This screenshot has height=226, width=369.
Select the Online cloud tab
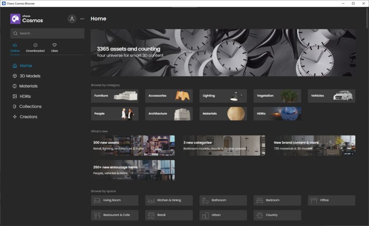pyautogui.click(x=15, y=48)
